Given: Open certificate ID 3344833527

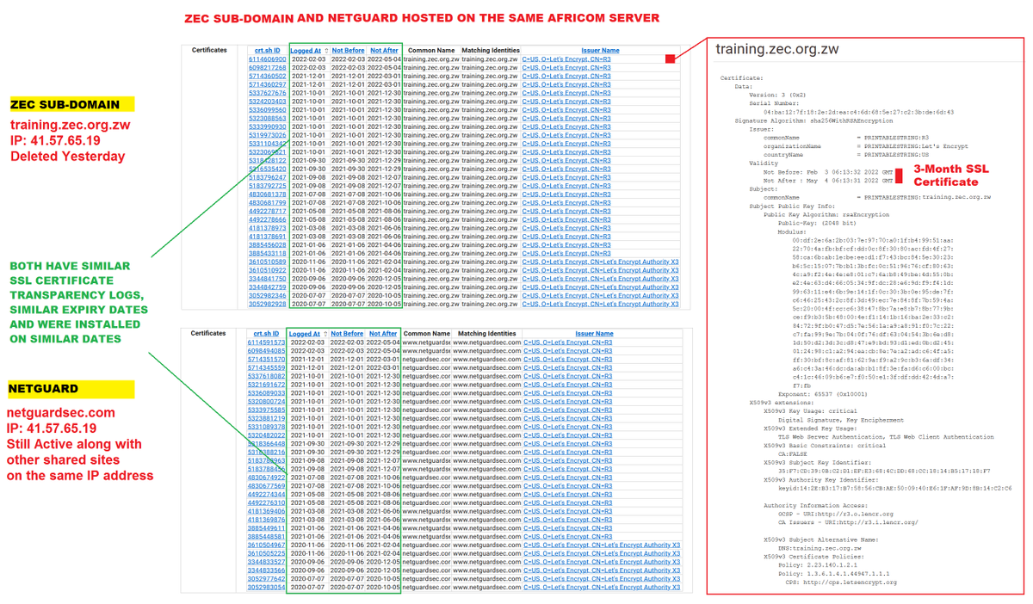Looking at the screenshot, I should [267, 561].
